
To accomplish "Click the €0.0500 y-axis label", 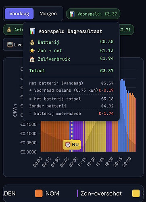I will pos(28,143).
